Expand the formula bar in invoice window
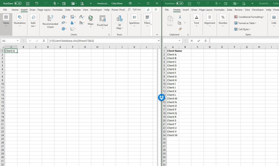Image resolution: width=279 pixels, height=166 pixels. 159,41
